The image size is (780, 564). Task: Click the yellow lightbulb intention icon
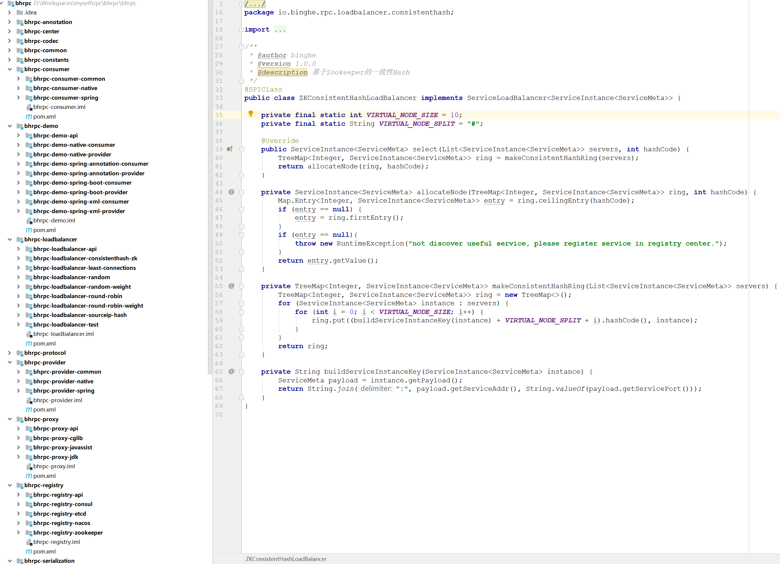(251, 113)
